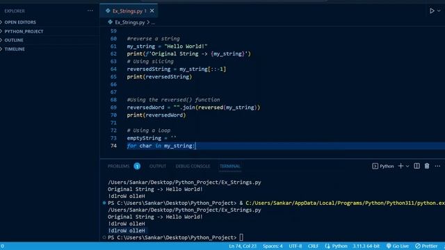
Task: Click the Ln 74, Col 23 status entry
Action: coord(243,246)
